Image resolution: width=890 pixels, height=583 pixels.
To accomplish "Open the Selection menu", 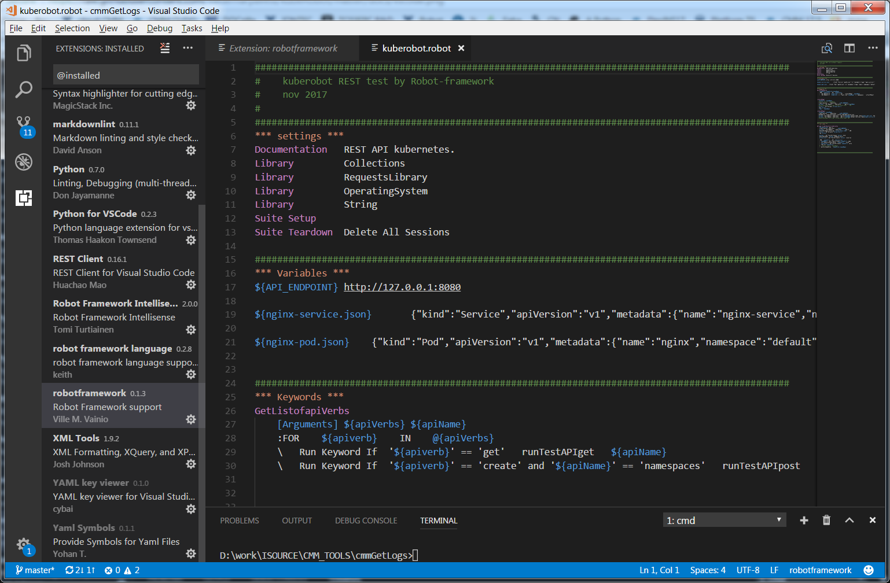I will tap(72, 28).
